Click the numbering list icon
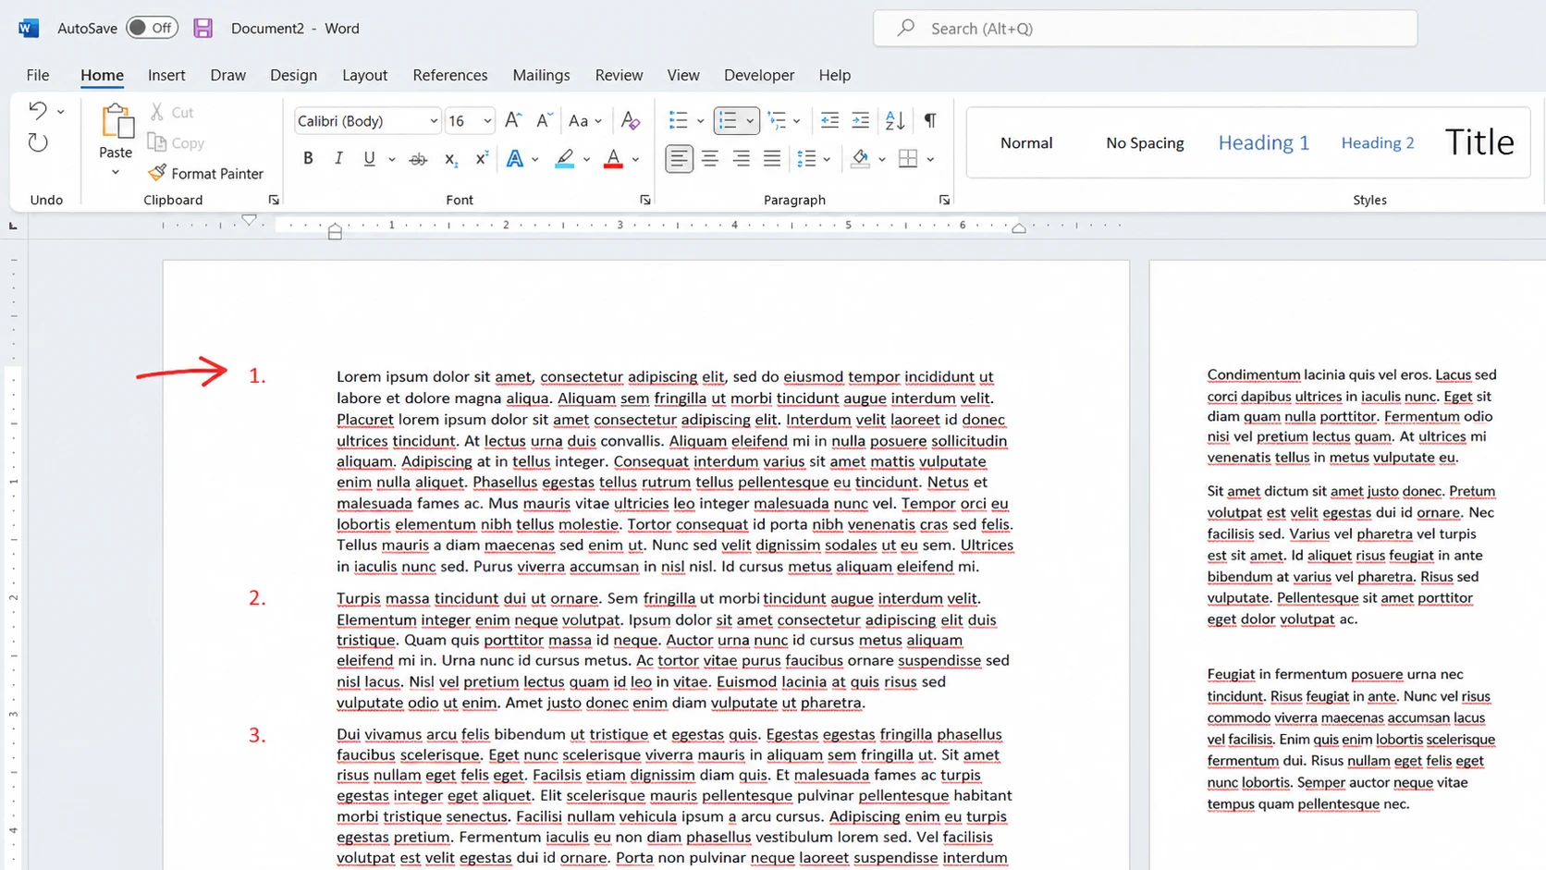This screenshot has width=1546, height=870. click(729, 120)
